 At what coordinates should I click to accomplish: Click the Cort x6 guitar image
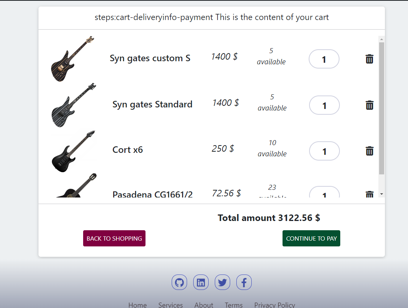coord(73,151)
